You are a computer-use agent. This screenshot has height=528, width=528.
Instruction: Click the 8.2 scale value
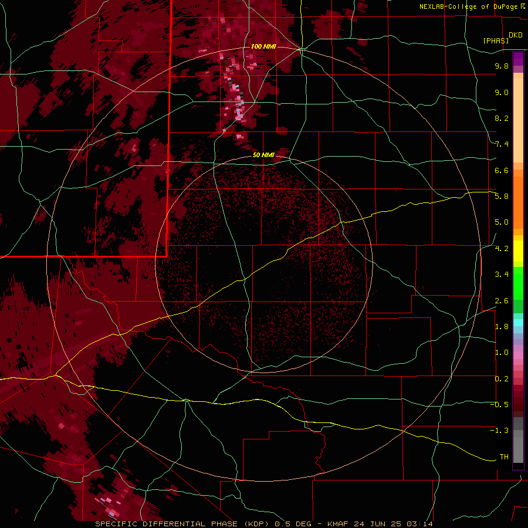(502, 118)
